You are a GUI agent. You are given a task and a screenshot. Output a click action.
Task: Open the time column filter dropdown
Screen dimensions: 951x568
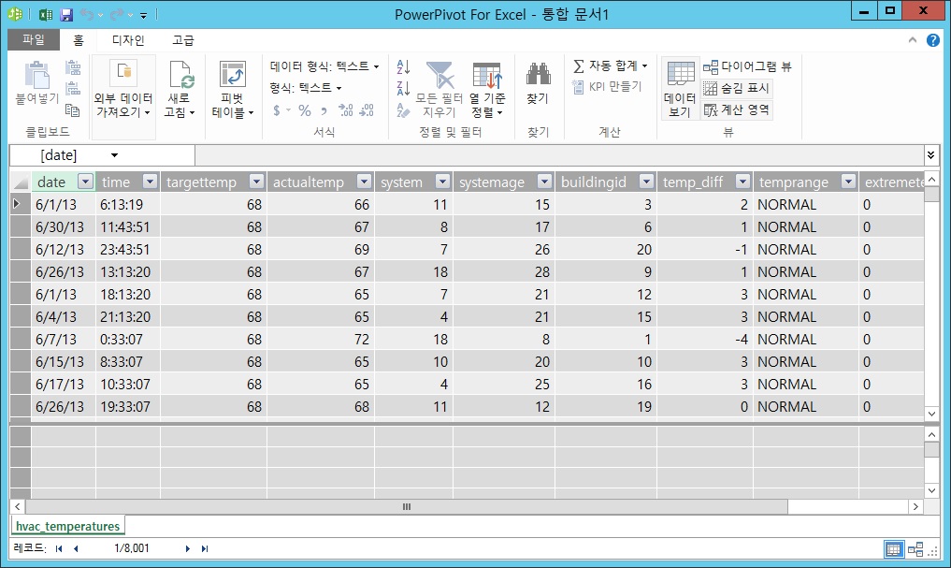pyautogui.click(x=150, y=182)
